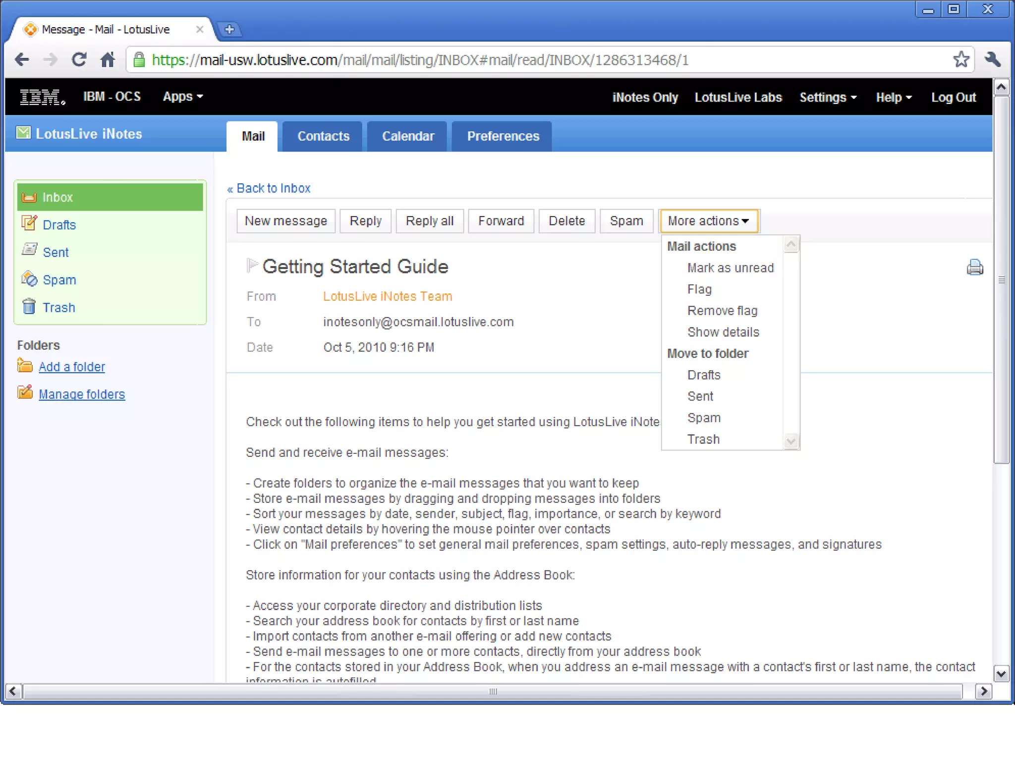
Task: Click the browser reload icon
Action: (x=79, y=60)
